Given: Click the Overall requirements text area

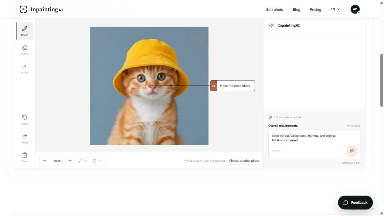Looking at the screenshot, I should click(x=314, y=145).
